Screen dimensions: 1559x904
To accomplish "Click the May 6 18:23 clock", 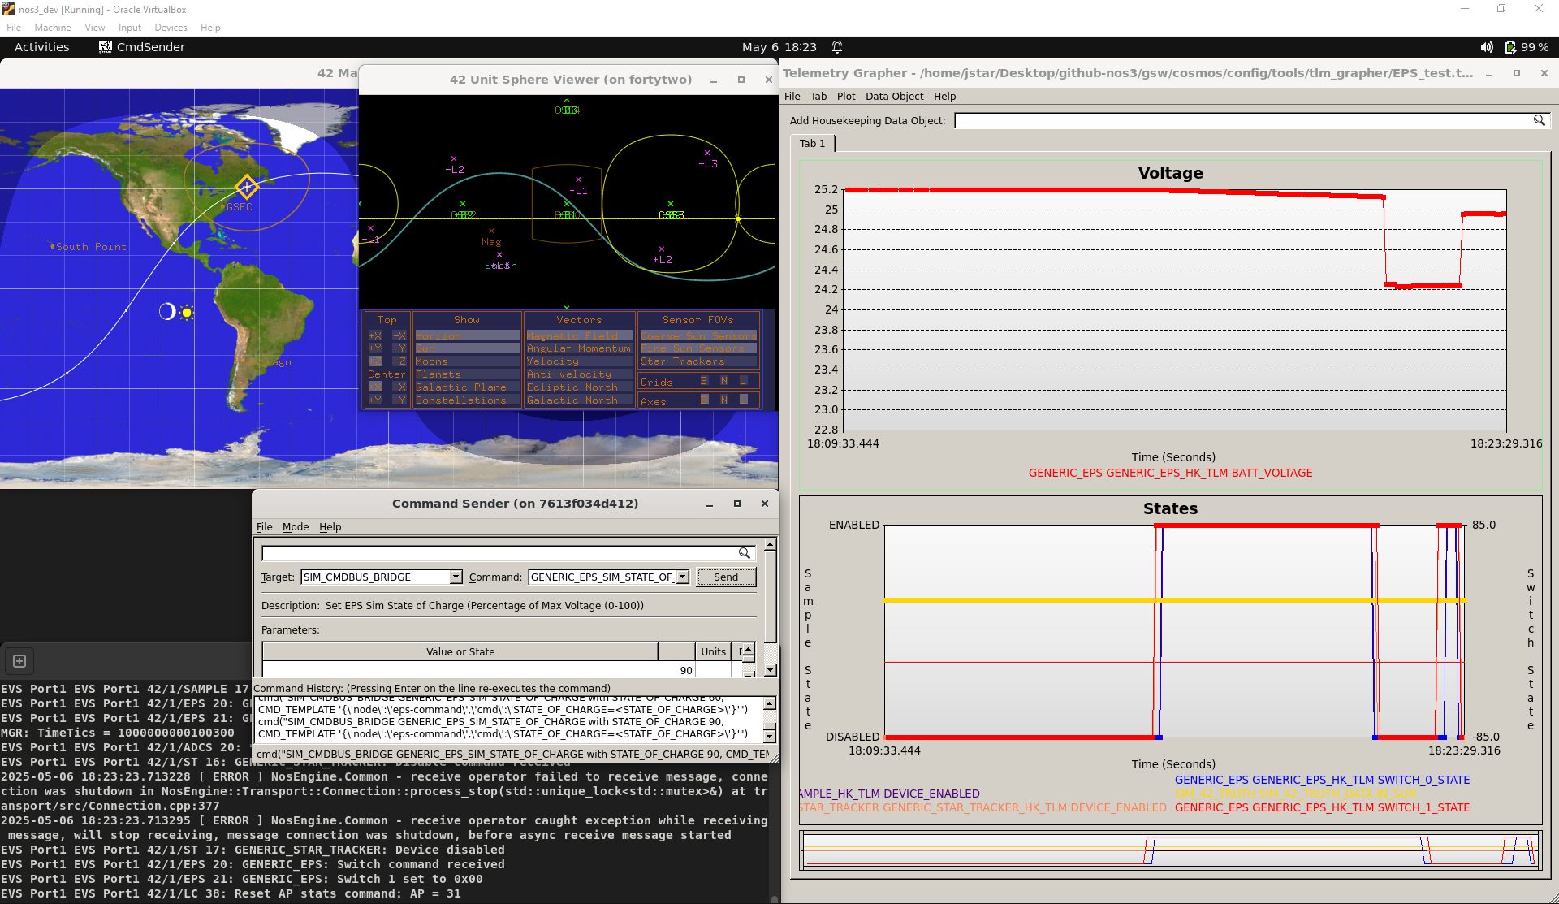I will click(x=779, y=47).
